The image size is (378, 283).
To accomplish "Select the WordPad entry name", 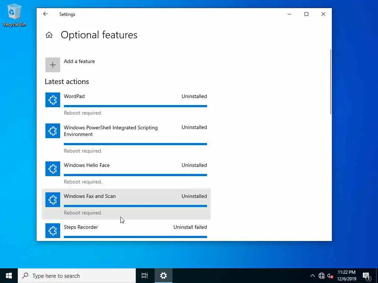I will coord(74,96).
